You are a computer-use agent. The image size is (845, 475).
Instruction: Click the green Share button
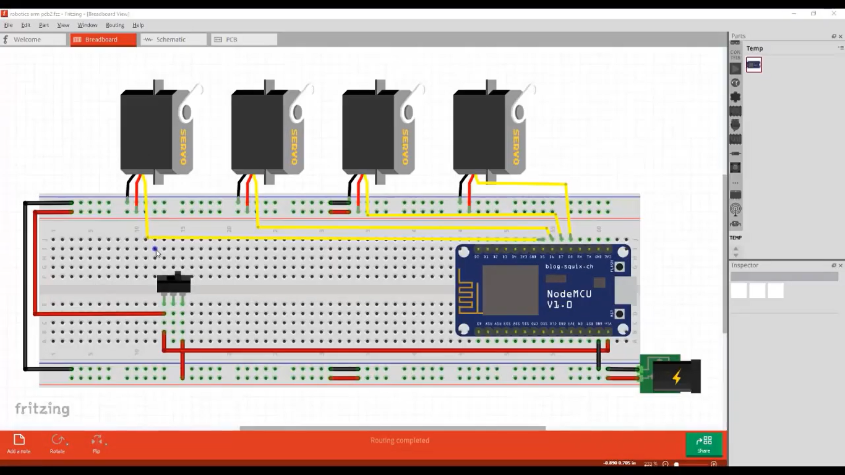pyautogui.click(x=704, y=444)
